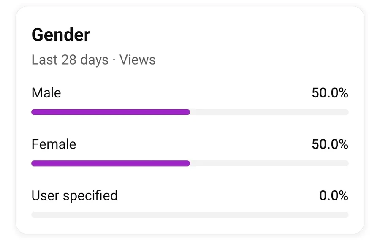
Task: Select the Male row label
Action: 46,93
